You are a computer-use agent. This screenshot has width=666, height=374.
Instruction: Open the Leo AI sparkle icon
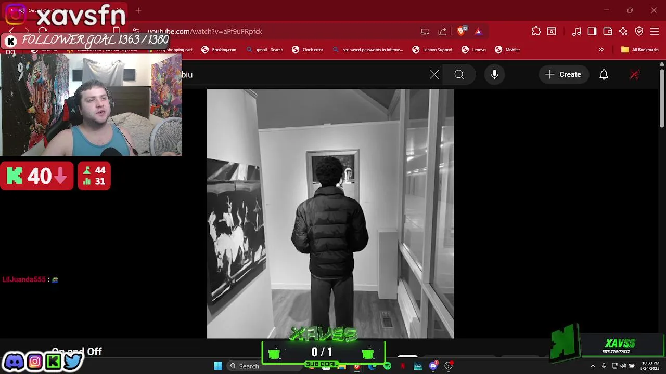(623, 32)
